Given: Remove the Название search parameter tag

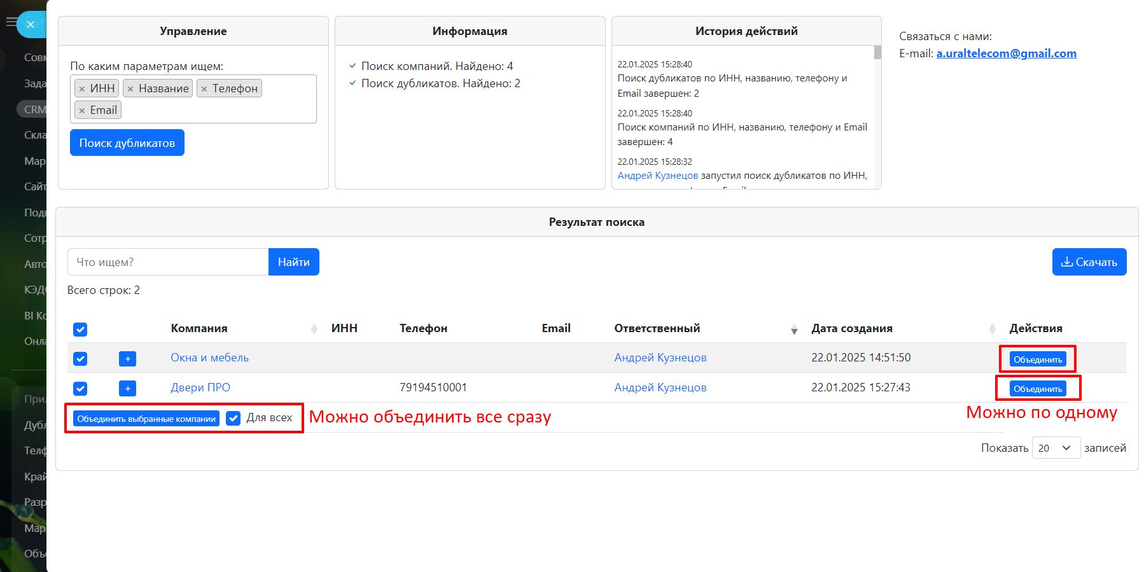Looking at the screenshot, I should click(x=130, y=89).
